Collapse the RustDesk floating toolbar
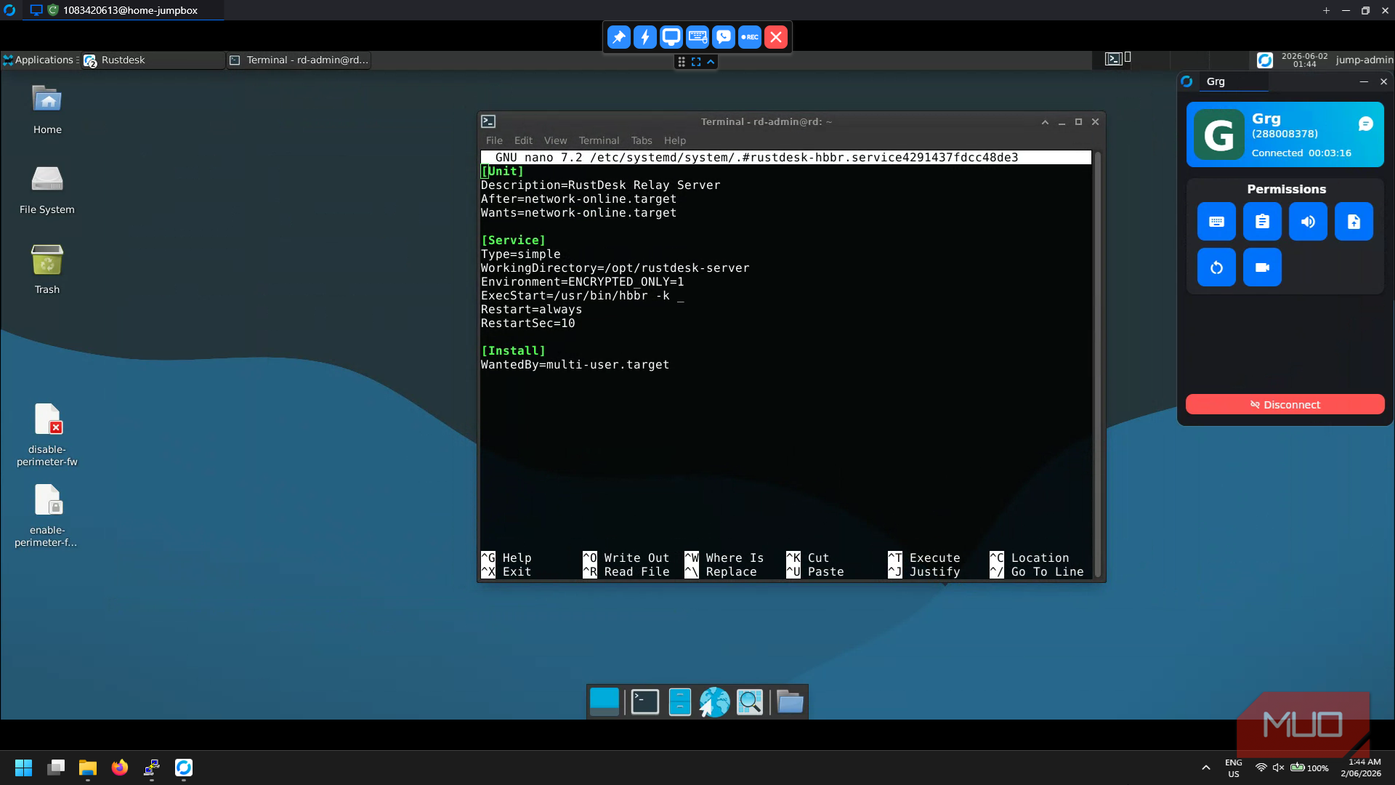The image size is (1395, 785). [711, 62]
